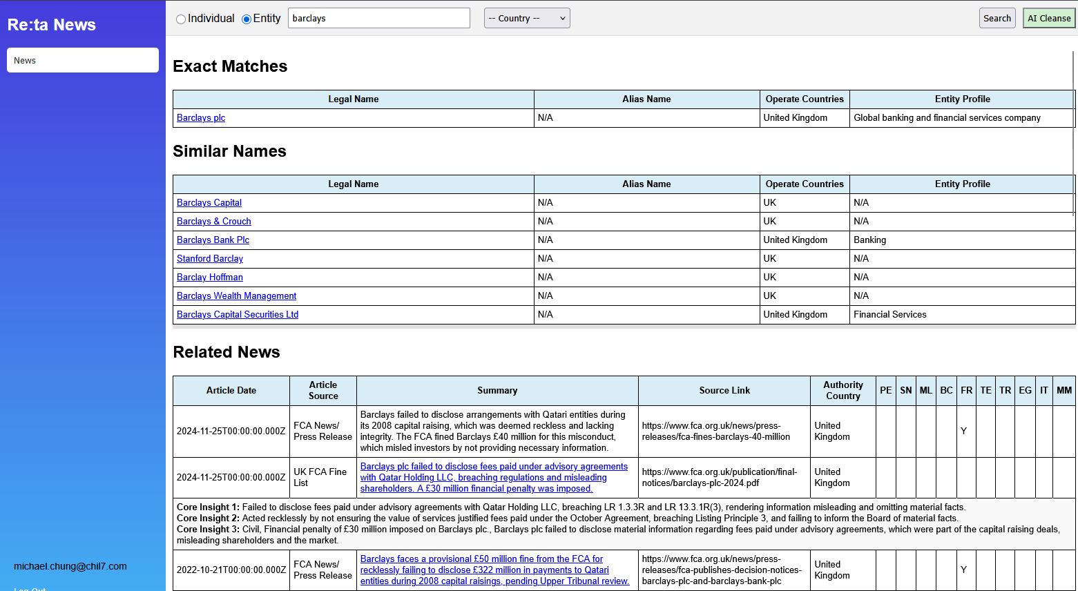Click the Related News heading
This screenshot has height=591, width=1078.
coord(227,352)
